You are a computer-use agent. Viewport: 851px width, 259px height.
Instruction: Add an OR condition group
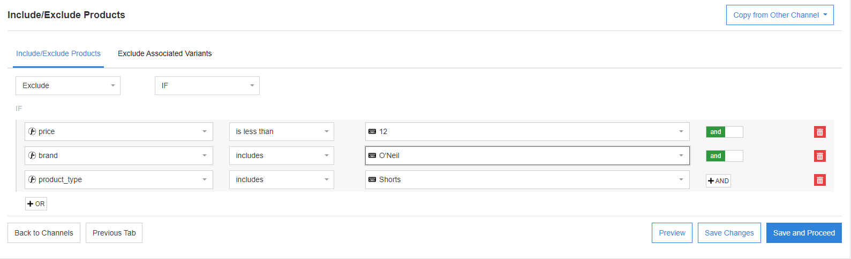tap(36, 203)
